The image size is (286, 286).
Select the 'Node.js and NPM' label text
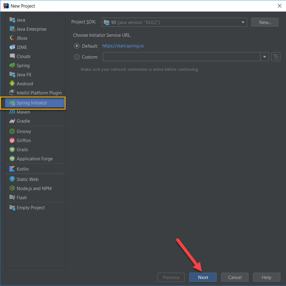point(34,189)
